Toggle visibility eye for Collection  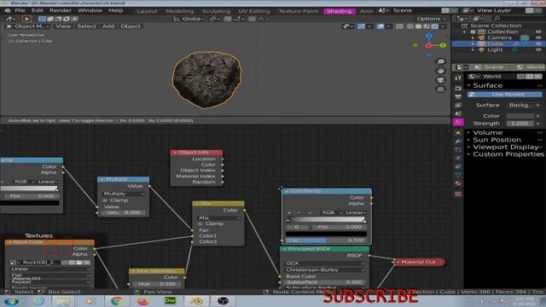pyautogui.click(x=538, y=32)
